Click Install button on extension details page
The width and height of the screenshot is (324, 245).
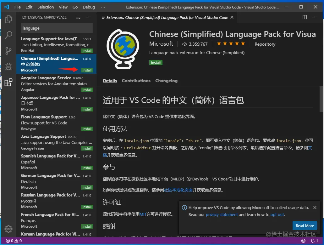pyautogui.click(x=156, y=63)
